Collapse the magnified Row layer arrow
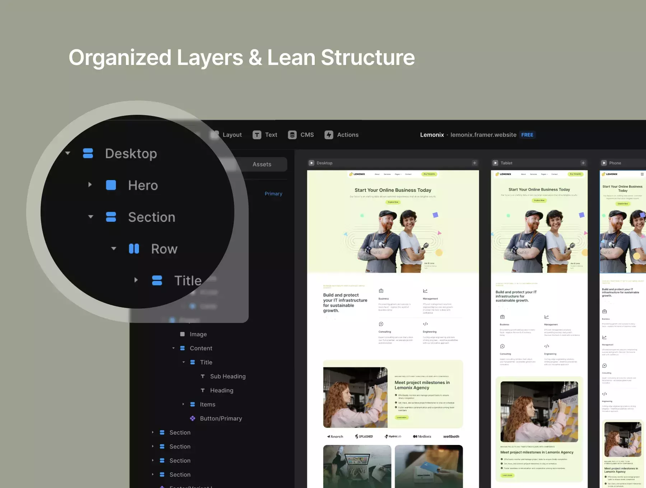646x488 pixels. [x=113, y=248]
